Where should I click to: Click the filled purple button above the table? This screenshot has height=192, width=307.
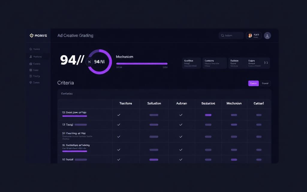pyautogui.click(x=253, y=83)
